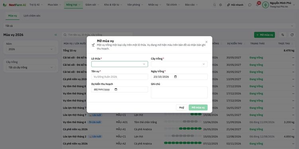Collapse the Mùa vụ 2026 side panel
Image resolution: width=299 pixels, height=149 pixels.
coord(56,35)
